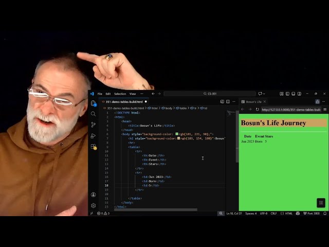This screenshot has height=247, width=329.
Task: Open the Explorer view in activity bar
Action: tap(94, 103)
